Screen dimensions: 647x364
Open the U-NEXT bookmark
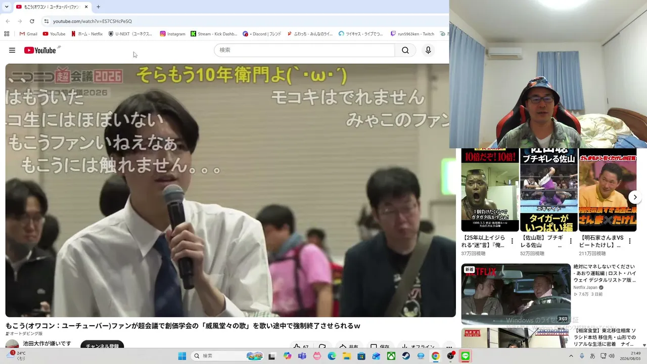(130, 34)
